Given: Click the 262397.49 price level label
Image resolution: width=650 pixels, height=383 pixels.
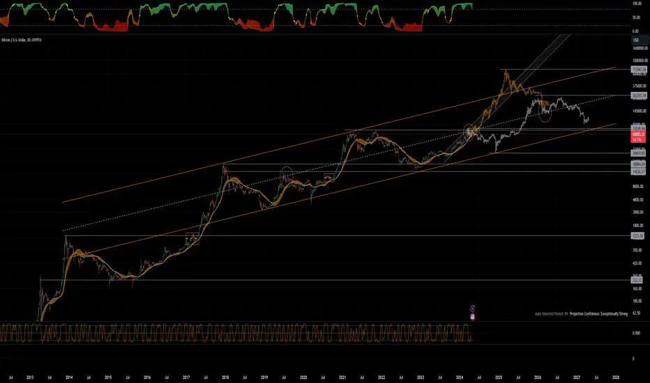Looking at the screenshot, I should [638, 95].
